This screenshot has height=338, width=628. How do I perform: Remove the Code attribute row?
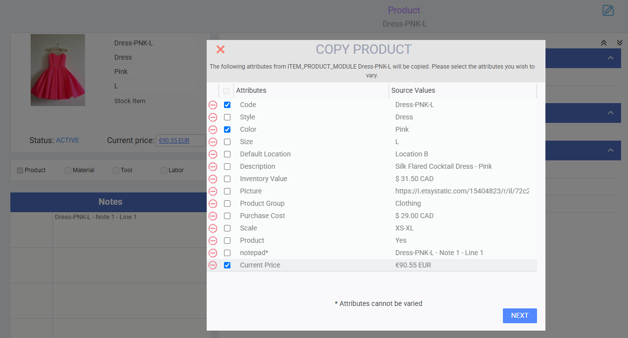point(213,105)
